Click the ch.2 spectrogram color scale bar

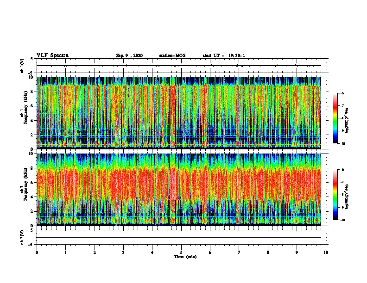(335, 195)
